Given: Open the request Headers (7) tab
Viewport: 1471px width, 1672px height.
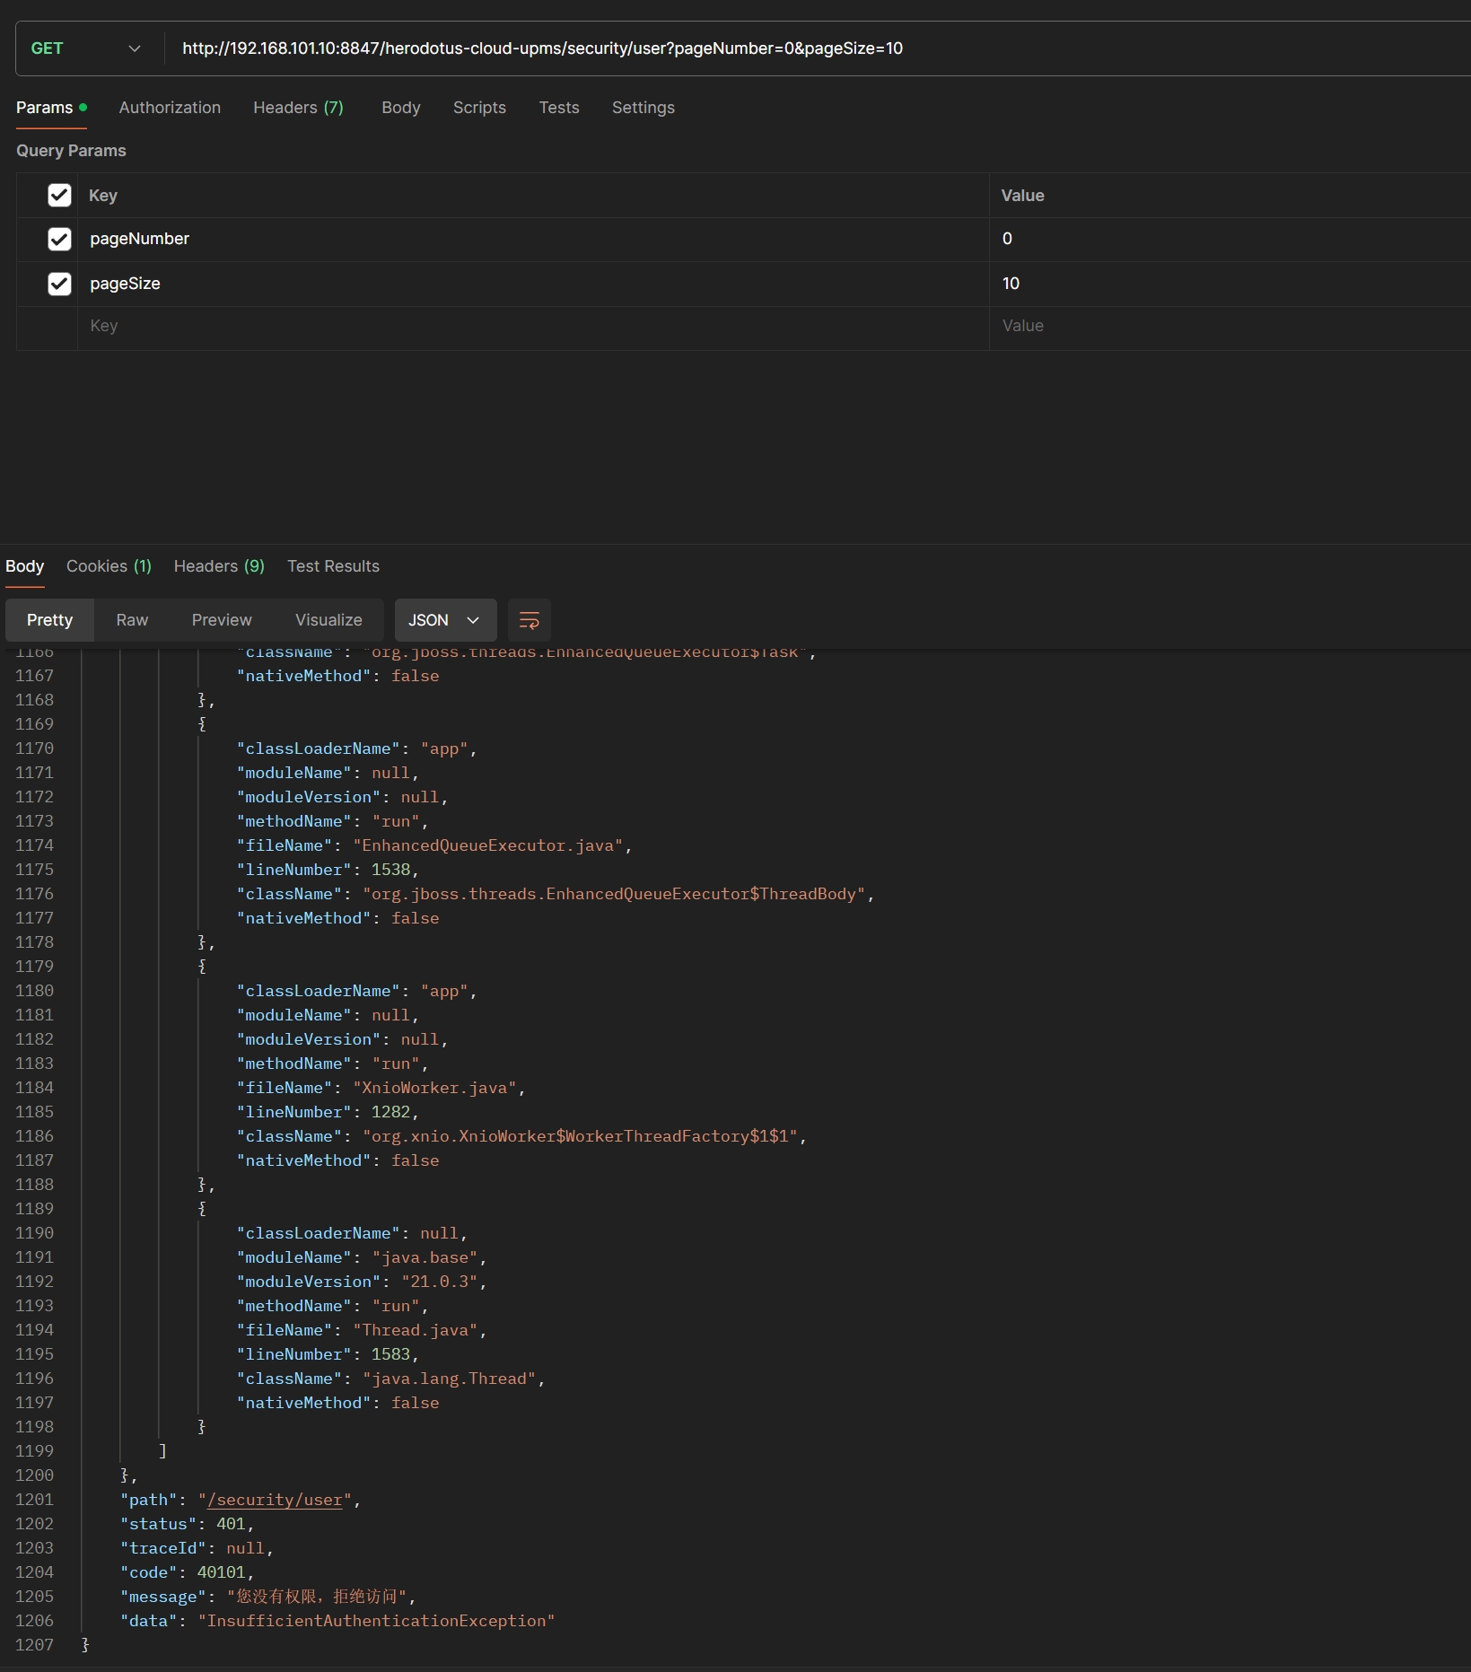Looking at the screenshot, I should pyautogui.click(x=298, y=108).
